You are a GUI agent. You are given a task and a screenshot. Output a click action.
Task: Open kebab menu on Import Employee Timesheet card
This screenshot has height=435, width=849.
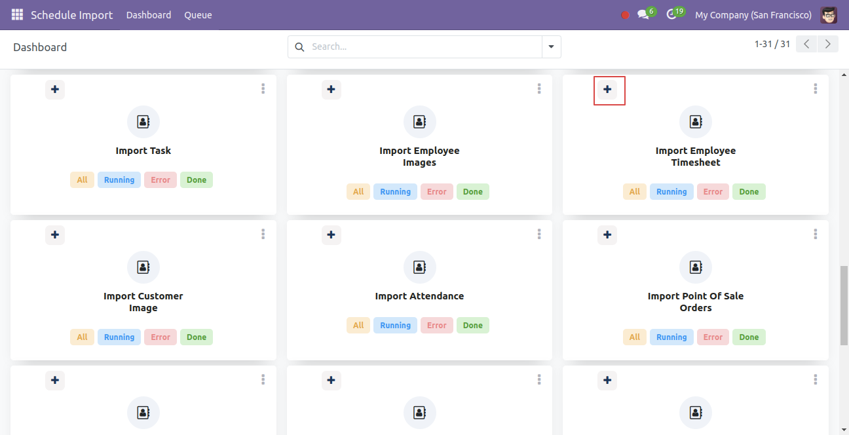[816, 89]
